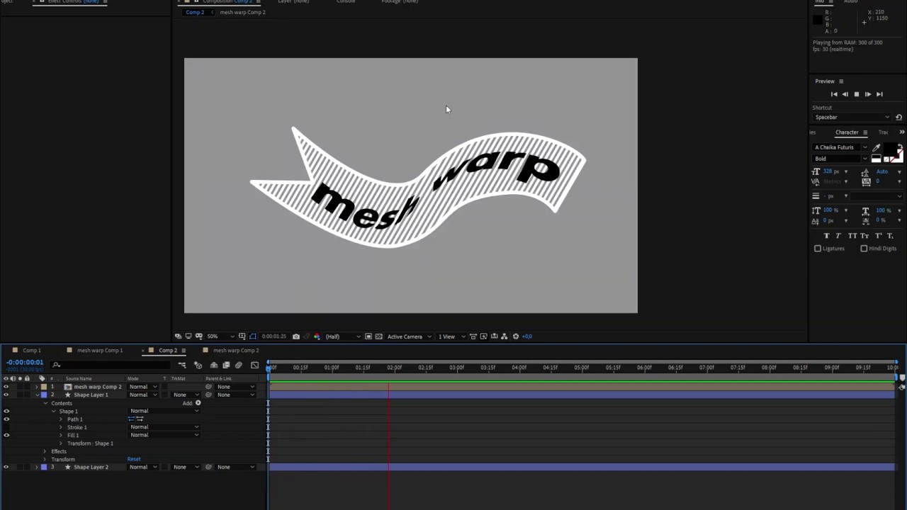Hide Shape Layer 1 using its eye
Viewport: 907px width, 510px height.
(x=6, y=395)
